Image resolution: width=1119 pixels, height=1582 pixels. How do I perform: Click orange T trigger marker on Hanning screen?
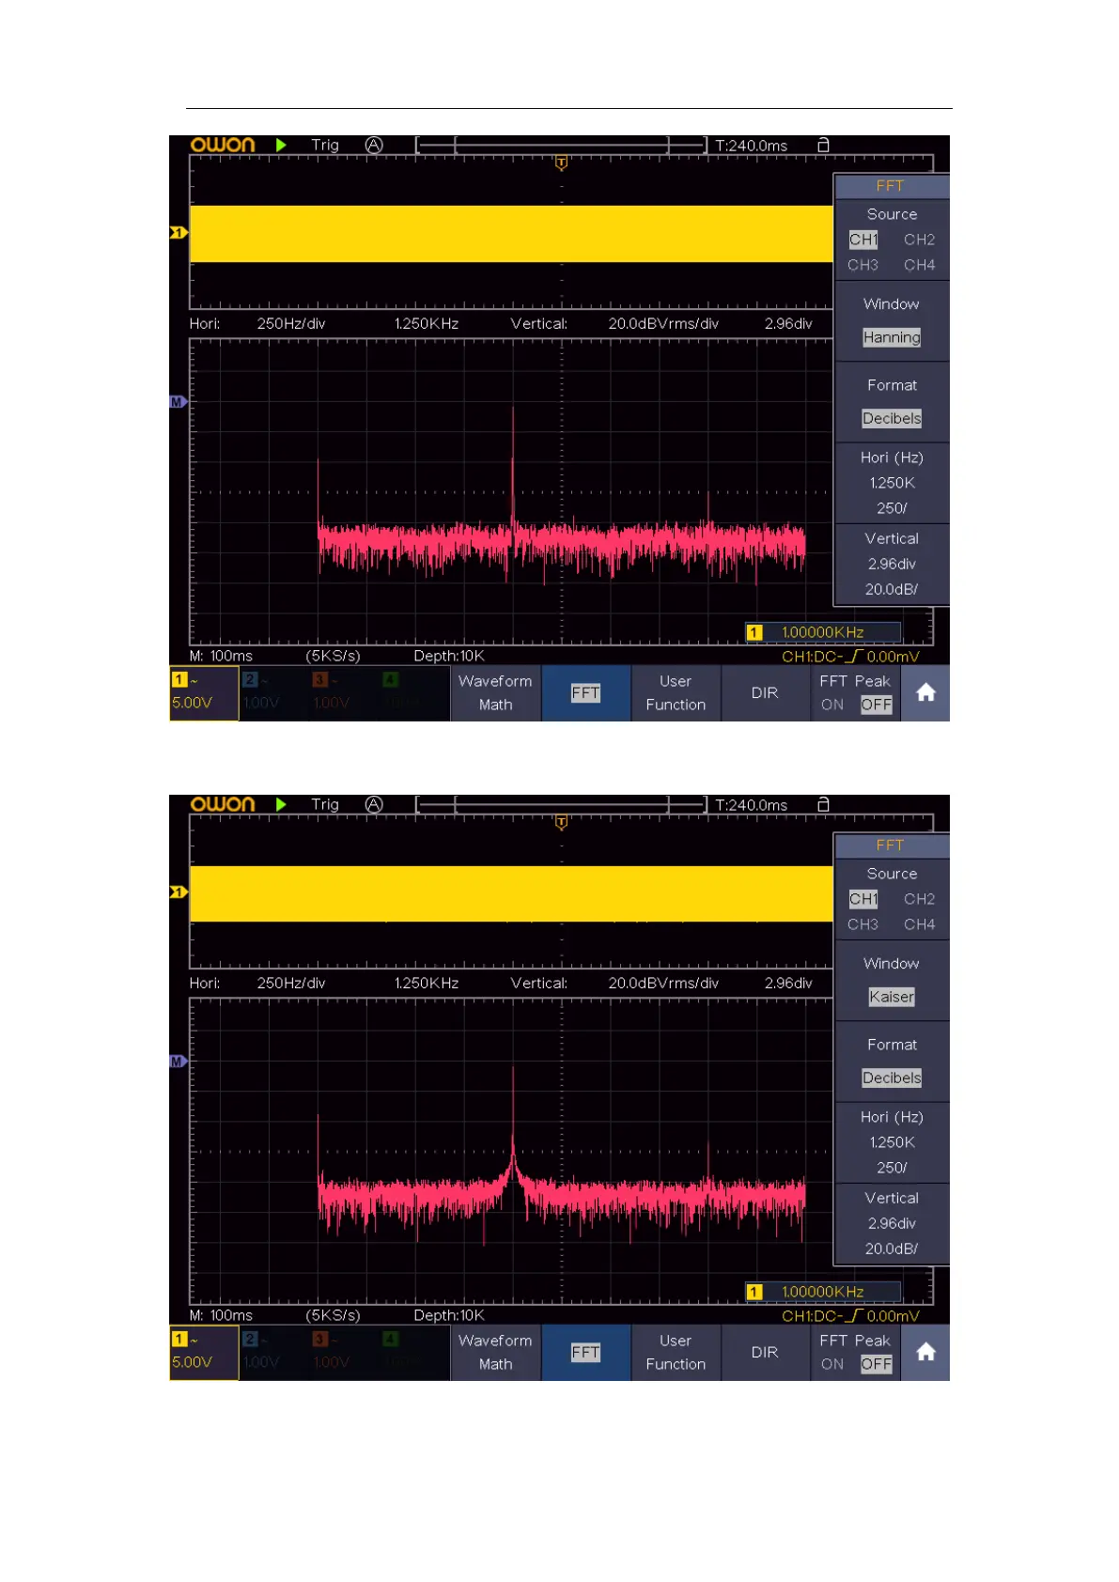pos(561,163)
